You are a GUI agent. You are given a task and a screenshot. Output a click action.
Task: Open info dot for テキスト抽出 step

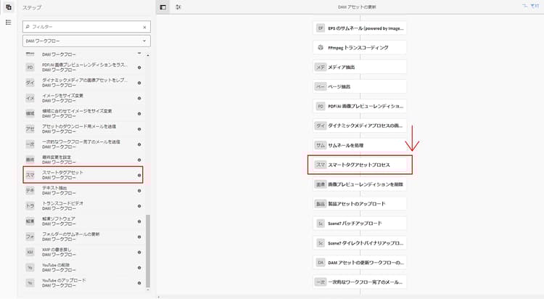(x=139, y=191)
